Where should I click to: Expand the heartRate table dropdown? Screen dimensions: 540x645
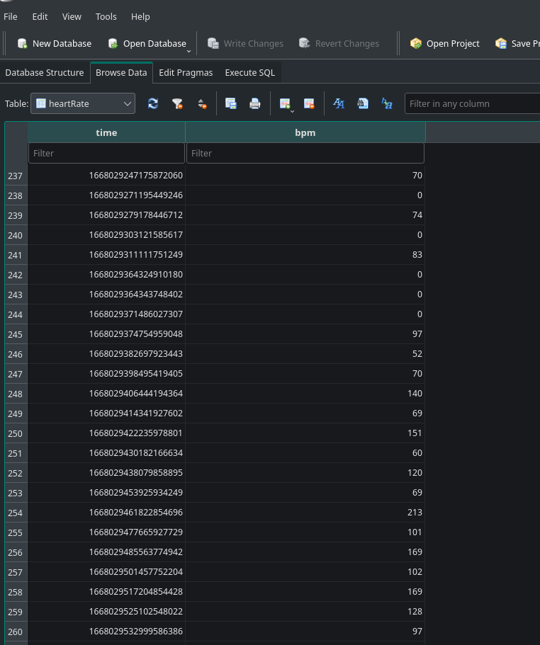coord(128,103)
